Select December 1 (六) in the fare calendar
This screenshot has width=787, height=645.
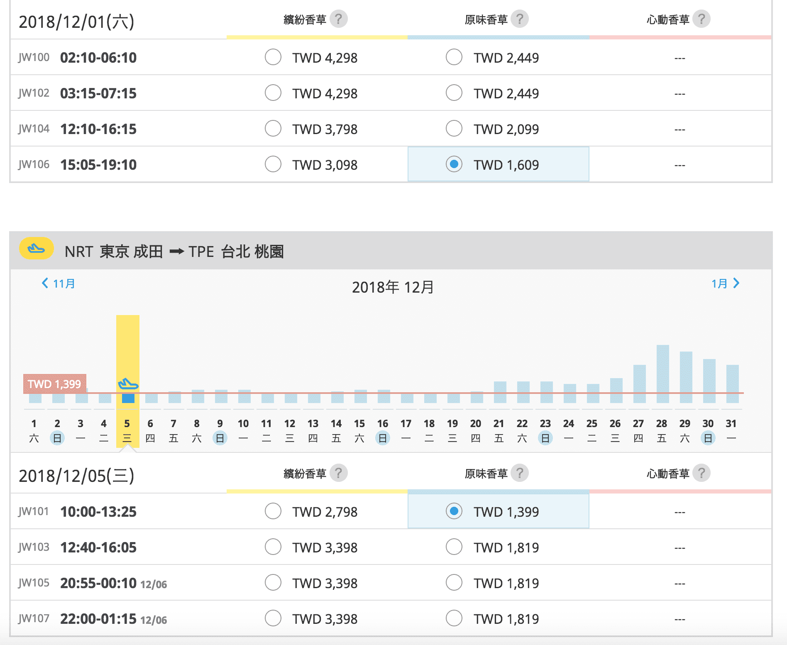tap(34, 431)
